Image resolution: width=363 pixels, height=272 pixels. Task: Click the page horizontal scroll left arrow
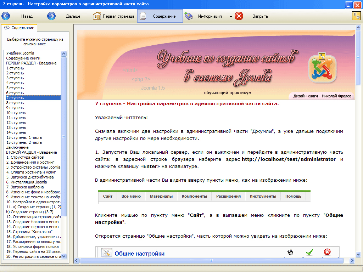pos(77,260)
